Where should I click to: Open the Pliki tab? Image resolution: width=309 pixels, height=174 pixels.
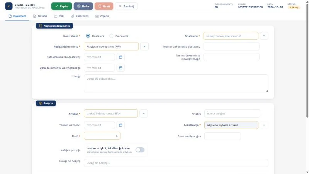tap(59, 16)
